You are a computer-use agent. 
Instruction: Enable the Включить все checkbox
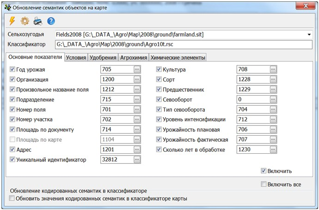[x=264, y=184]
